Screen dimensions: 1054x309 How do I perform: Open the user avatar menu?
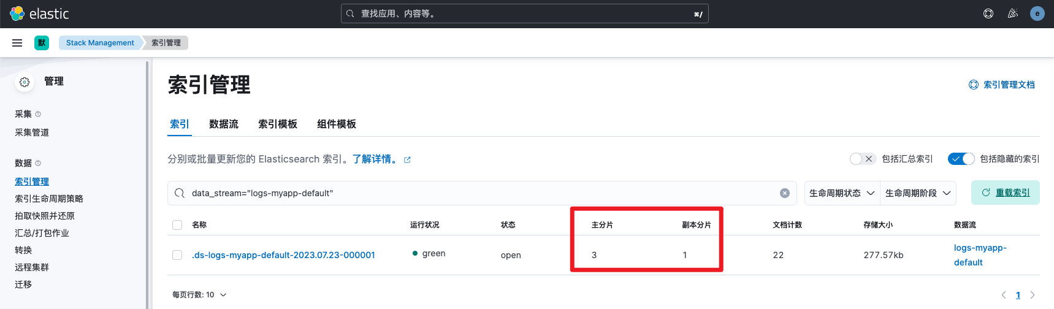[1037, 13]
